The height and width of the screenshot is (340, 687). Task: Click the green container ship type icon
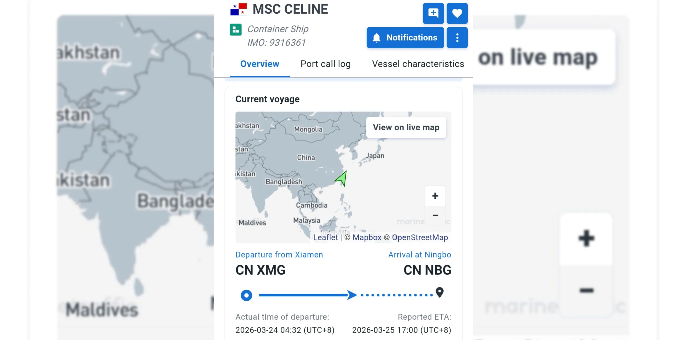236,30
